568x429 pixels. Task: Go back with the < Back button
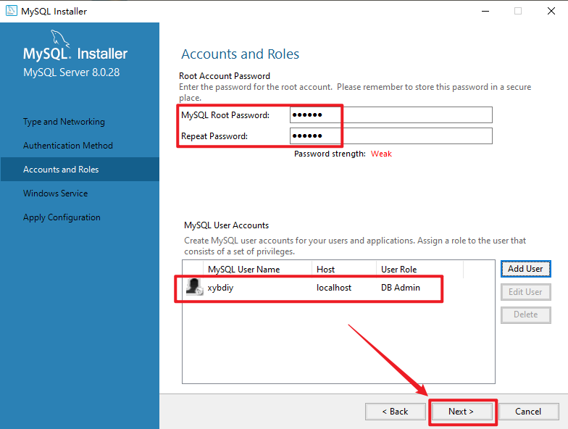point(396,412)
